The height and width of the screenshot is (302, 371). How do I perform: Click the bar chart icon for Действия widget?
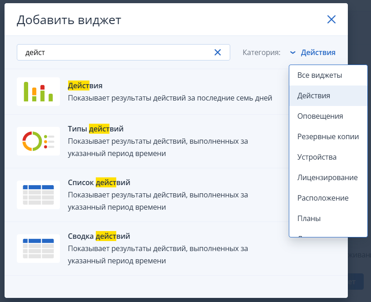click(x=38, y=91)
